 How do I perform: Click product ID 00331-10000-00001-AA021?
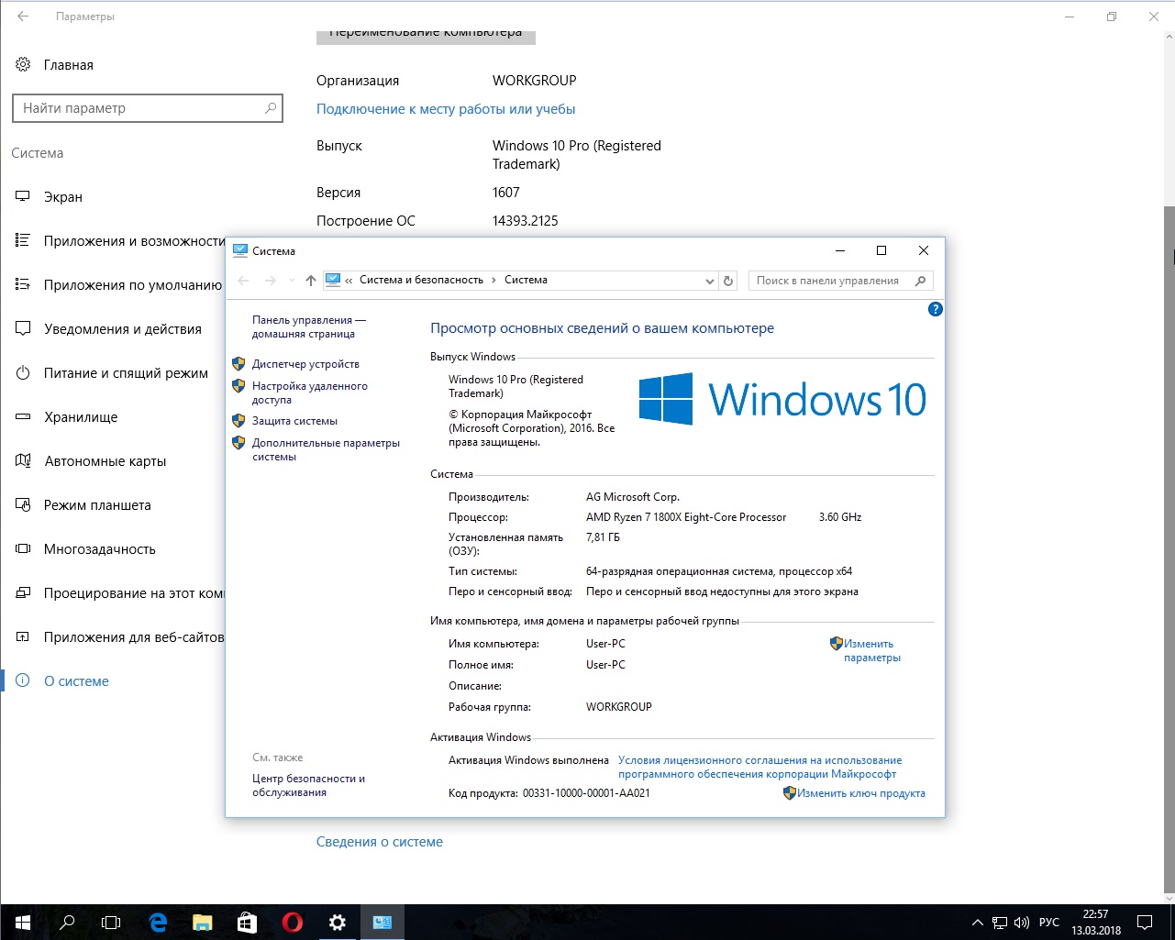[x=586, y=793]
